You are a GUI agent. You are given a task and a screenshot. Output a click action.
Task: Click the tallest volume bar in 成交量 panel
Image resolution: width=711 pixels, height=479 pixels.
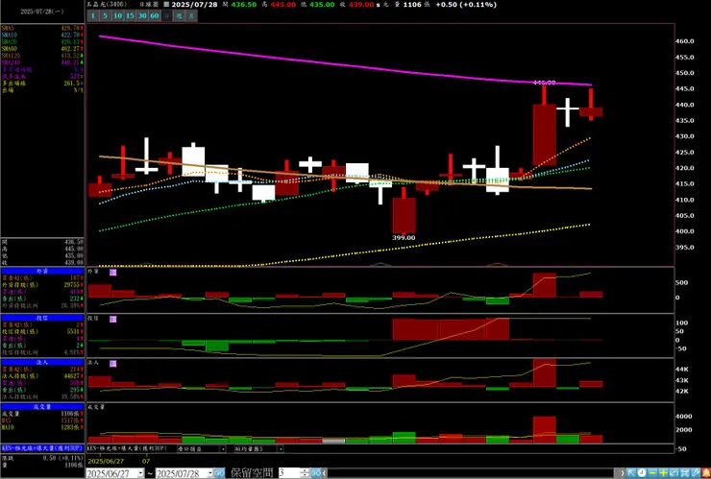544,430
